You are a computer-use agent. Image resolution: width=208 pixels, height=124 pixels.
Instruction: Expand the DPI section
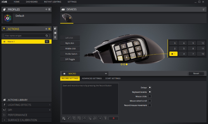point(26,110)
